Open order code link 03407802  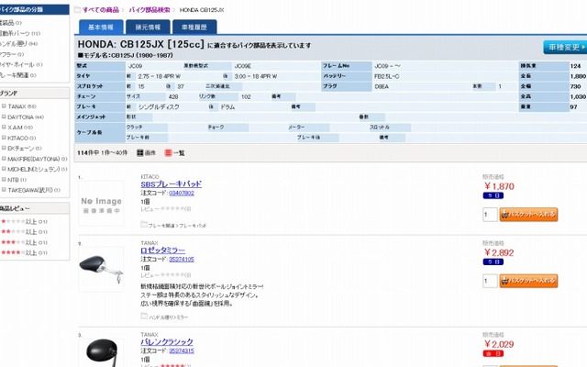click(x=182, y=193)
